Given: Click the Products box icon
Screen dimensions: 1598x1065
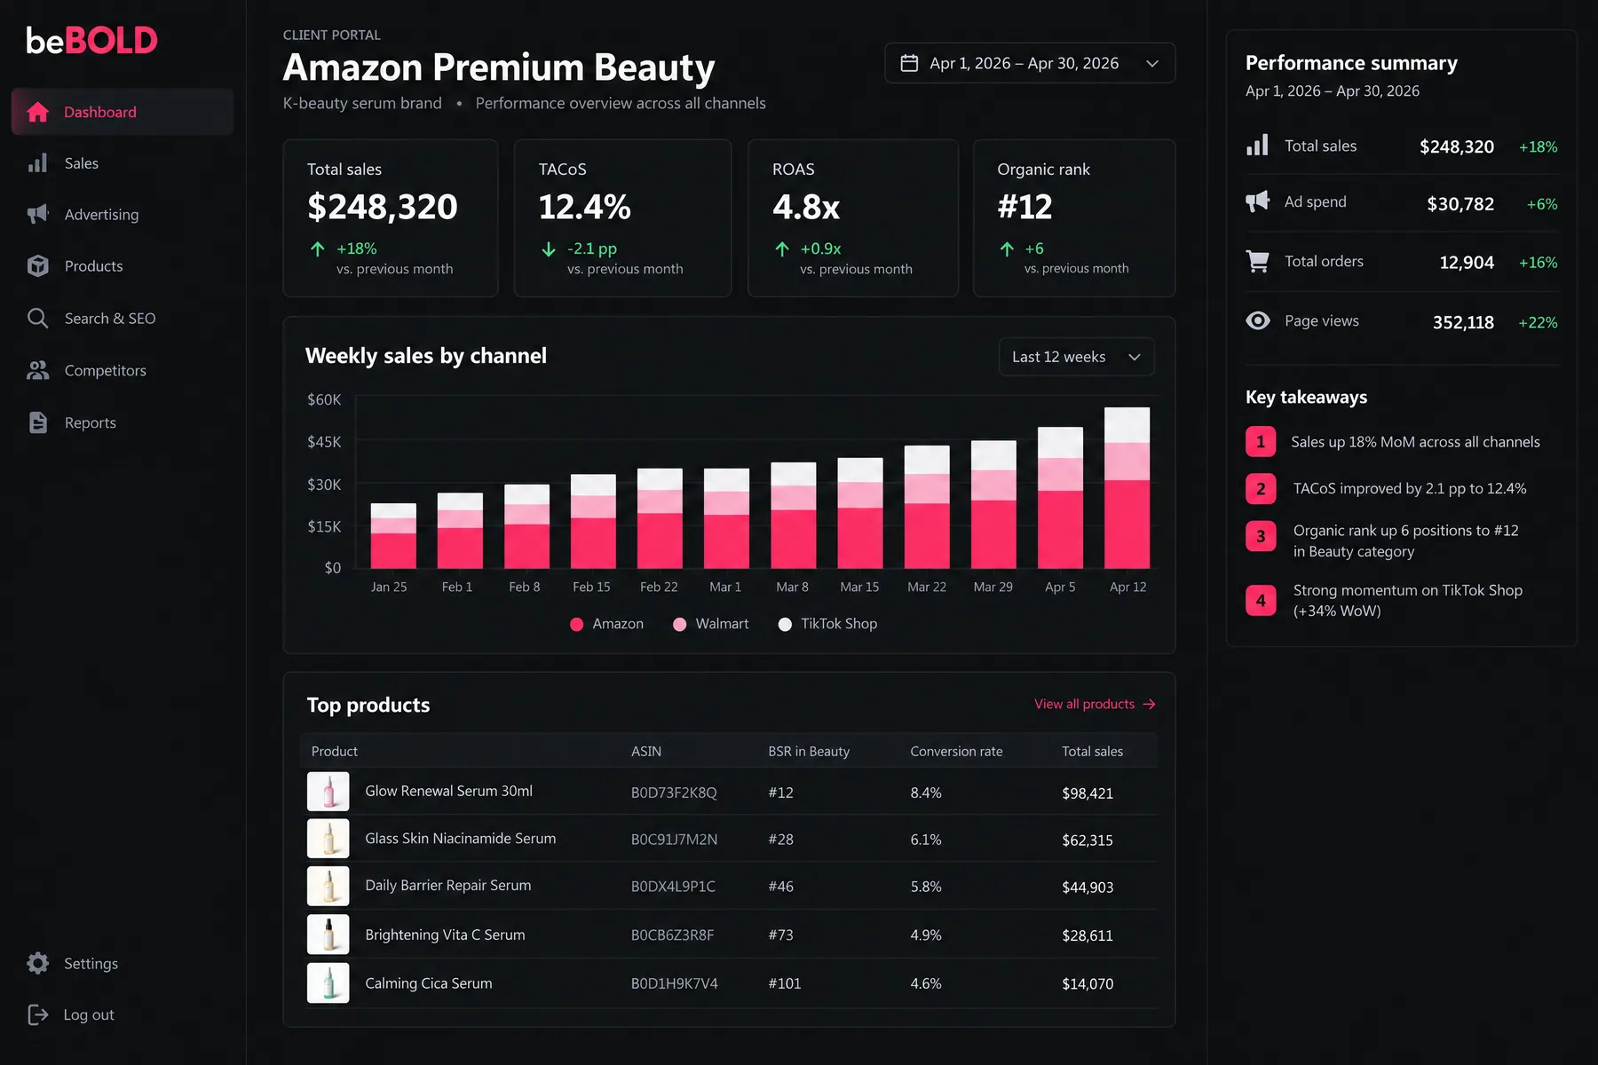Looking at the screenshot, I should click(x=37, y=266).
